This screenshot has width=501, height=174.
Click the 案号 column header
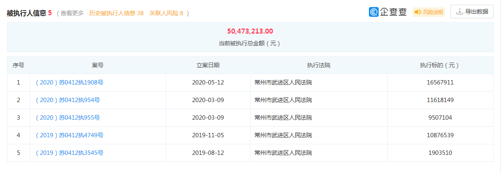[x=98, y=65]
